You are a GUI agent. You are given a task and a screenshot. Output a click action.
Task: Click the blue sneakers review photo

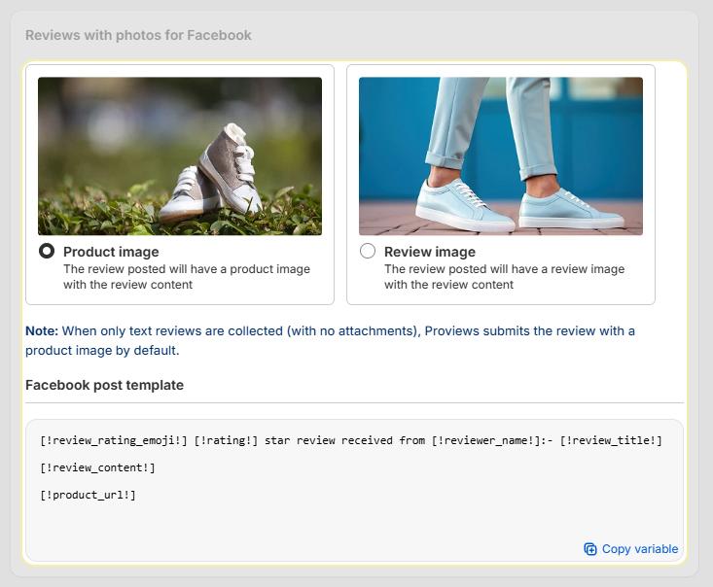(x=501, y=155)
